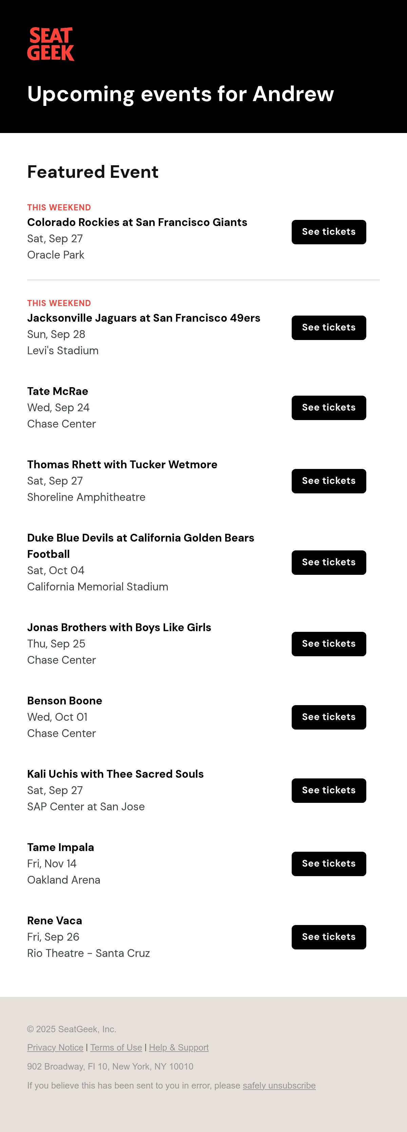See tickets for Rockies at Giants
Screen dimensions: 407x1132
click(x=328, y=232)
